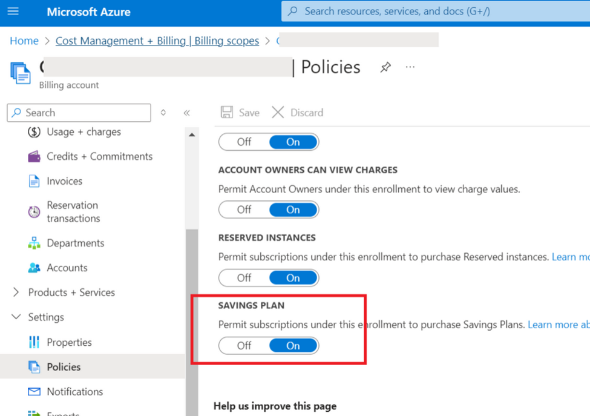Click the Billing account subtitle
590x416 pixels.
tap(69, 85)
